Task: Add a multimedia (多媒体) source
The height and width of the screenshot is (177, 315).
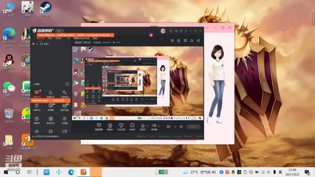Action: coord(132,127)
